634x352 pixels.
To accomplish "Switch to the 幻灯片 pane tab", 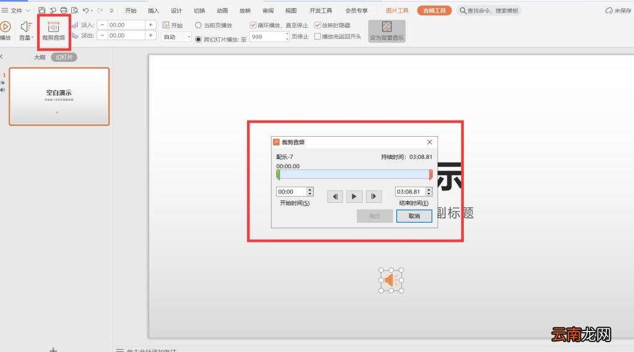I will 64,58.
